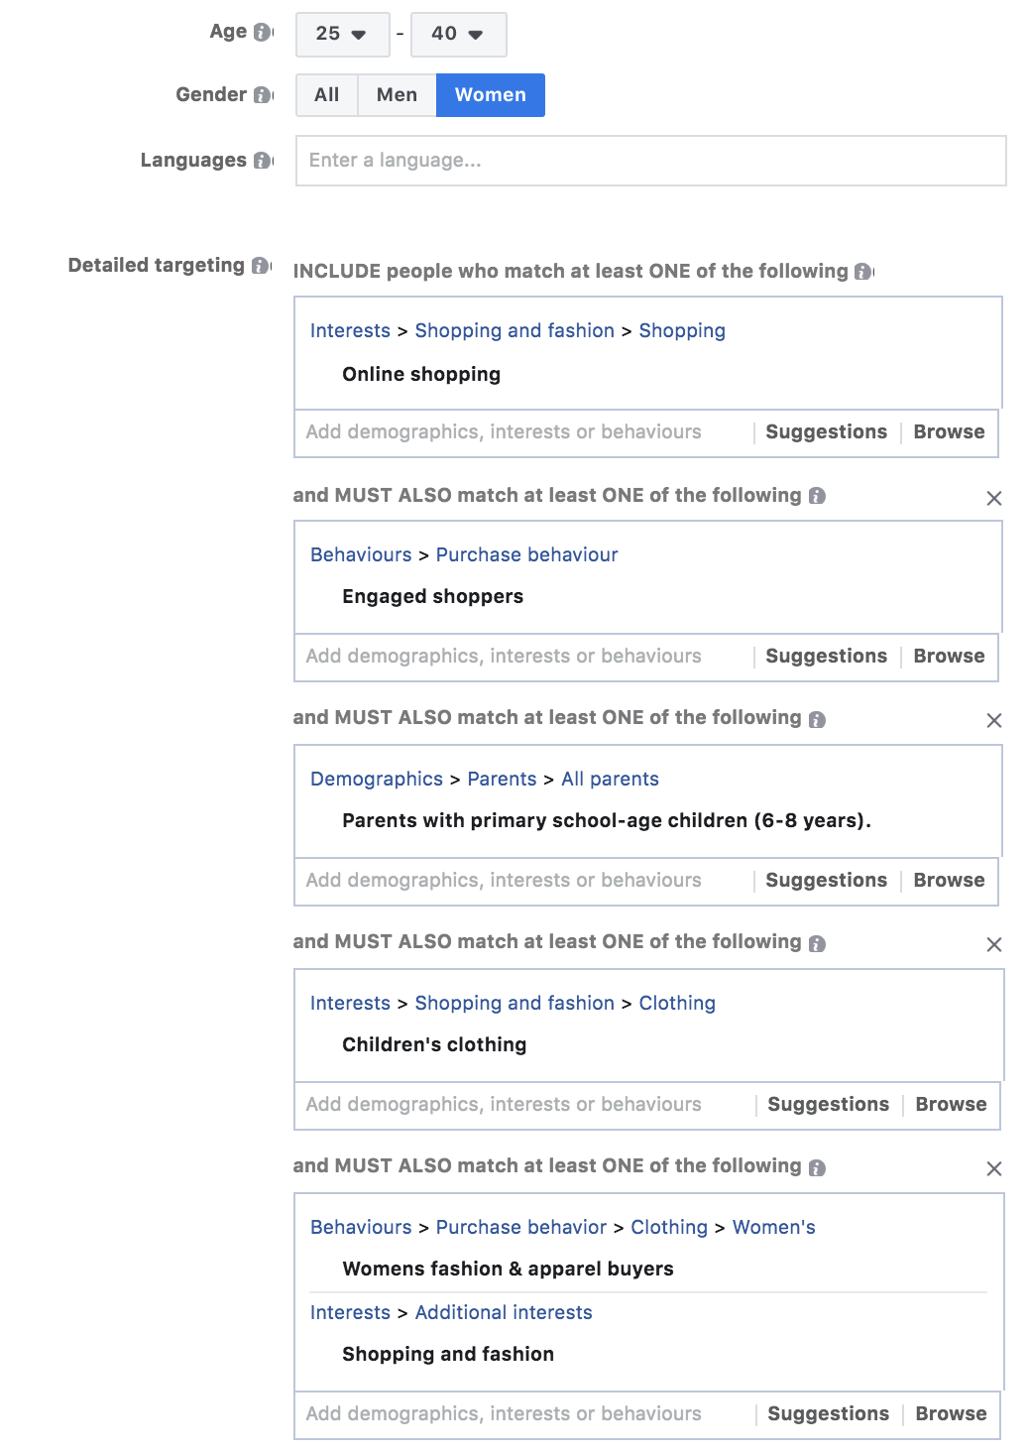Screen dimensions: 1029x1454
Task: Click the info icon next to Parents matching rule
Action: (816, 718)
